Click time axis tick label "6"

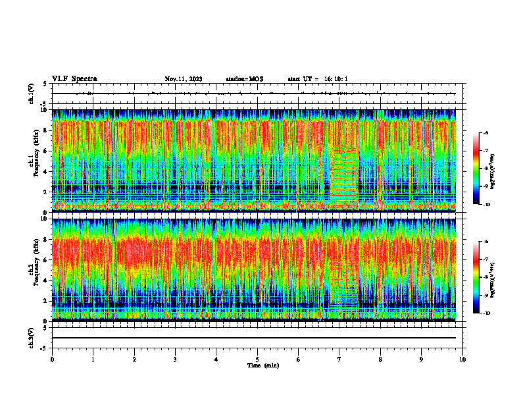tap(299, 360)
